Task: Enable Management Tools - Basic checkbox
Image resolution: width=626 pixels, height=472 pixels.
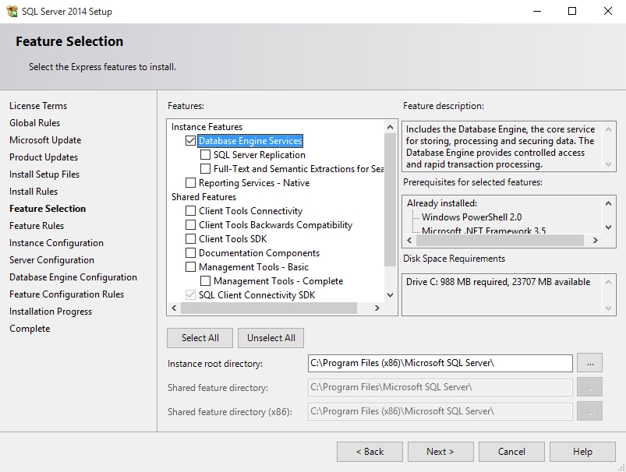Action: 190,267
